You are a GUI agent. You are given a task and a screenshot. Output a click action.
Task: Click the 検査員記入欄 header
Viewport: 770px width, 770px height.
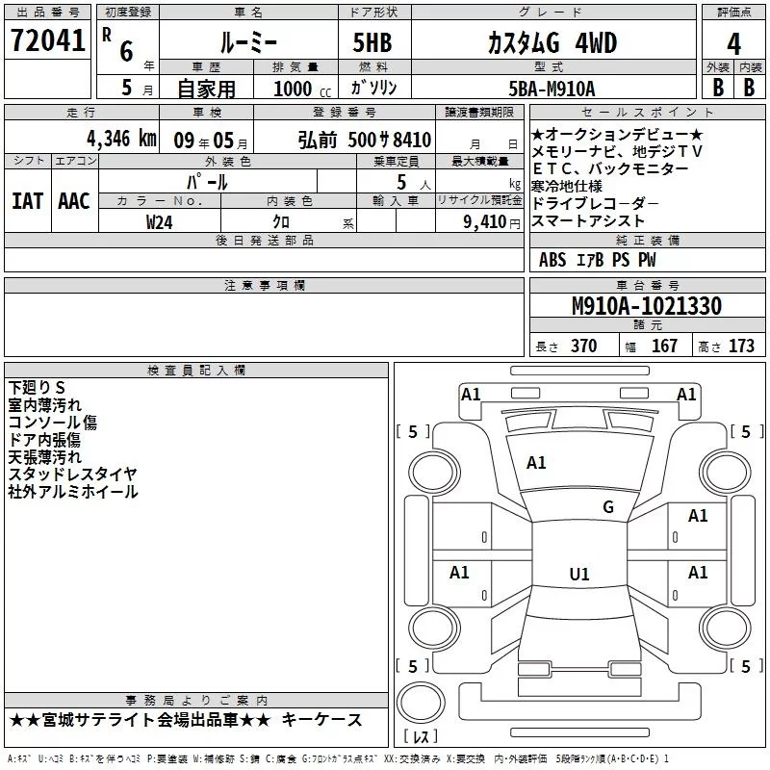196,371
